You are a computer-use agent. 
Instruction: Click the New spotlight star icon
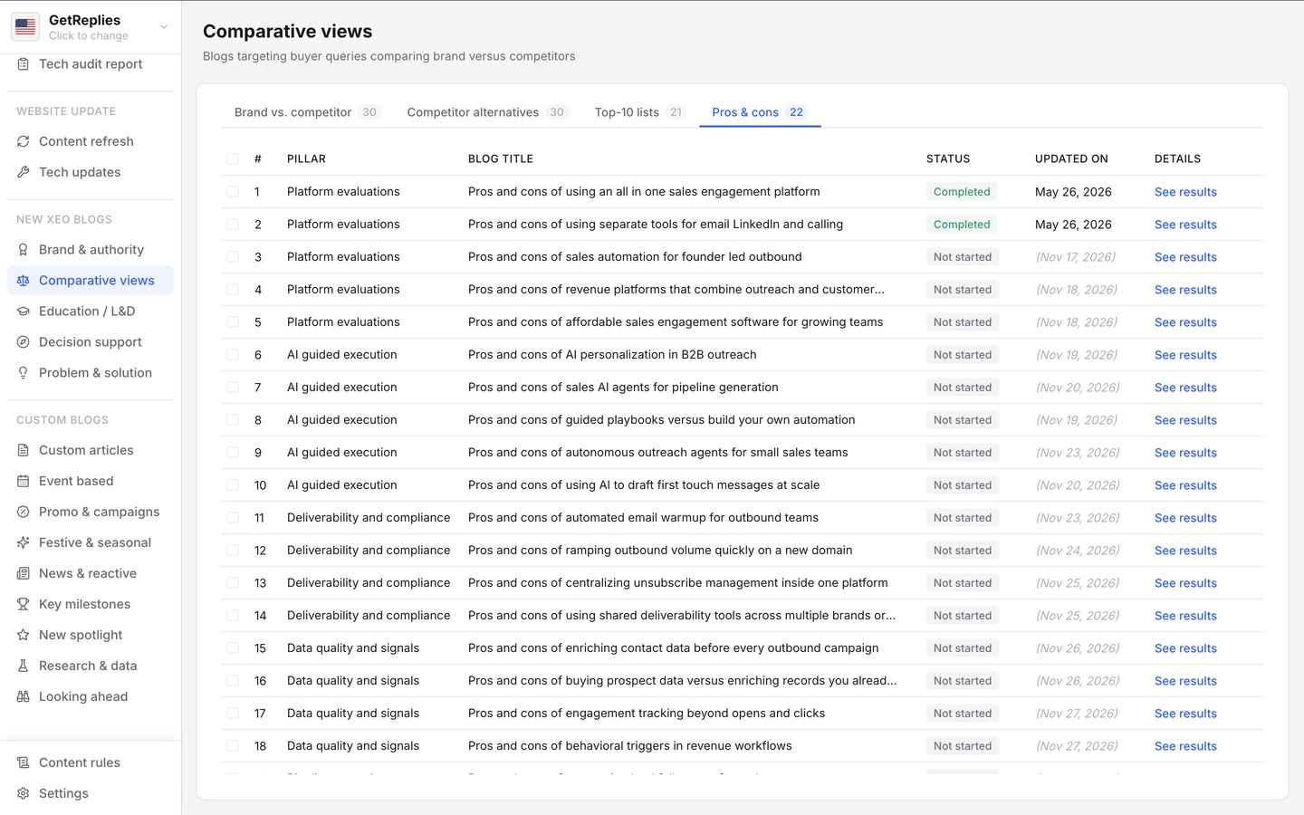[24, 635]
